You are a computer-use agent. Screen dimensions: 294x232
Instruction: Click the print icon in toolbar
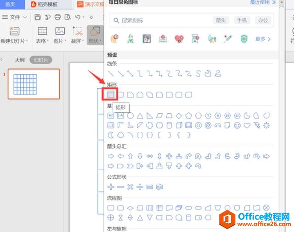(57, 17)
